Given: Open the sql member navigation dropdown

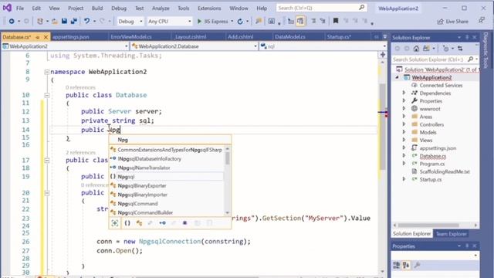Looking at the screenshot, I should tap(323, 46).
